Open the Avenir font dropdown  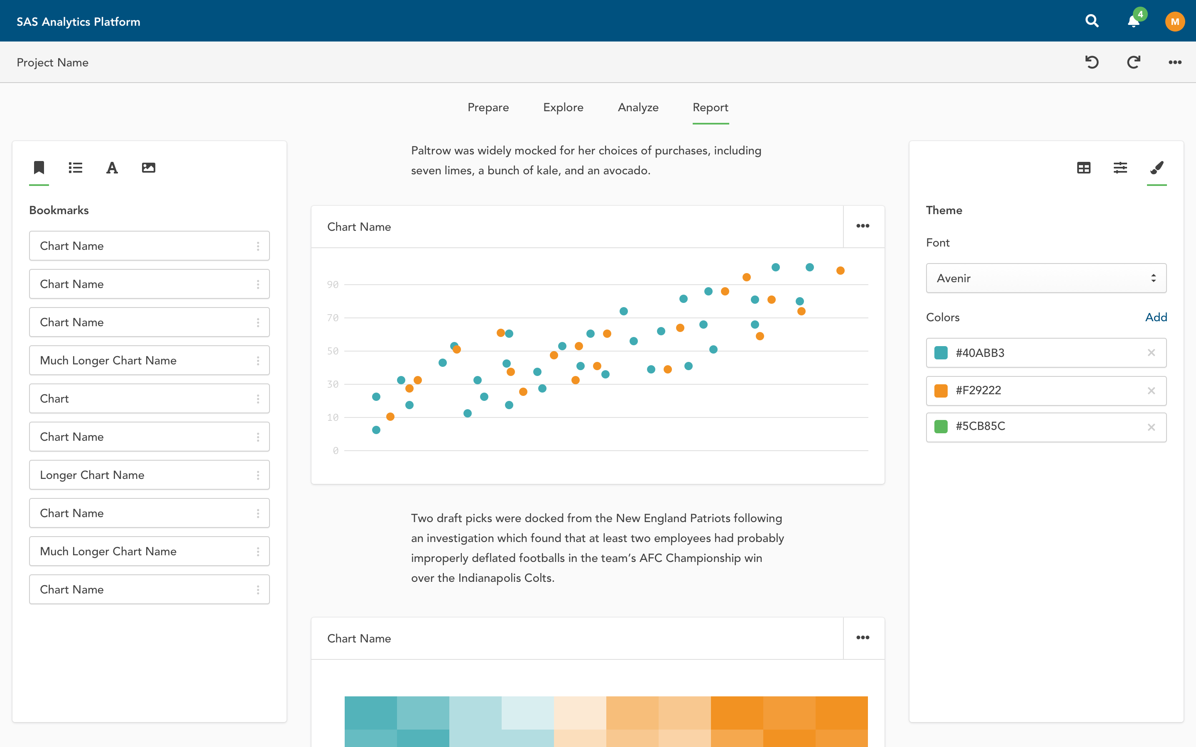(1046, 278)
